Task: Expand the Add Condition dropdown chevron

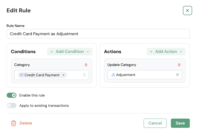Action: [x=88, y=52]
